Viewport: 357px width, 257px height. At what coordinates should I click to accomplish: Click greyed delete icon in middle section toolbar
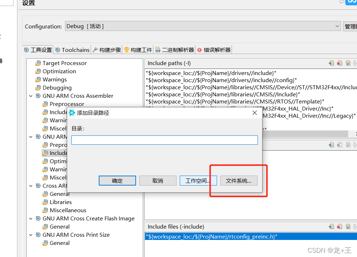[340, 145]
